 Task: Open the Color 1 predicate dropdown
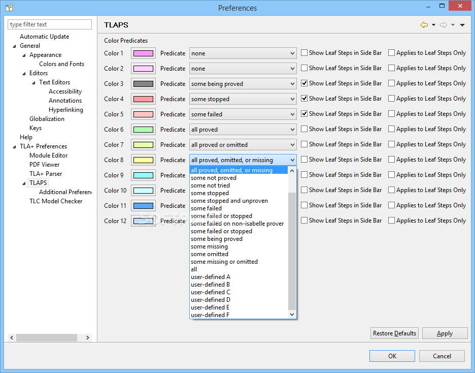(243, 53)
